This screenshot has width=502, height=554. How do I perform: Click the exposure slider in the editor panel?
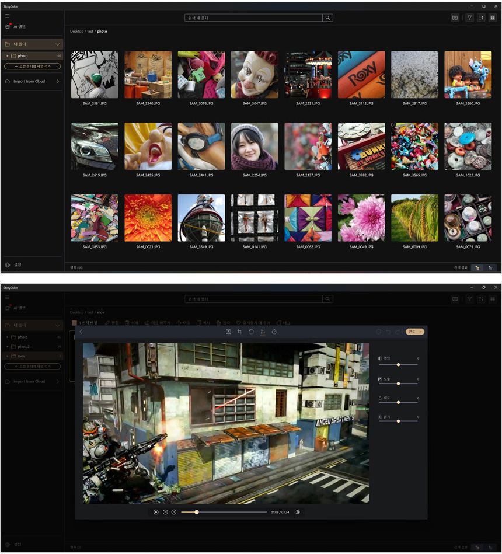398,384
